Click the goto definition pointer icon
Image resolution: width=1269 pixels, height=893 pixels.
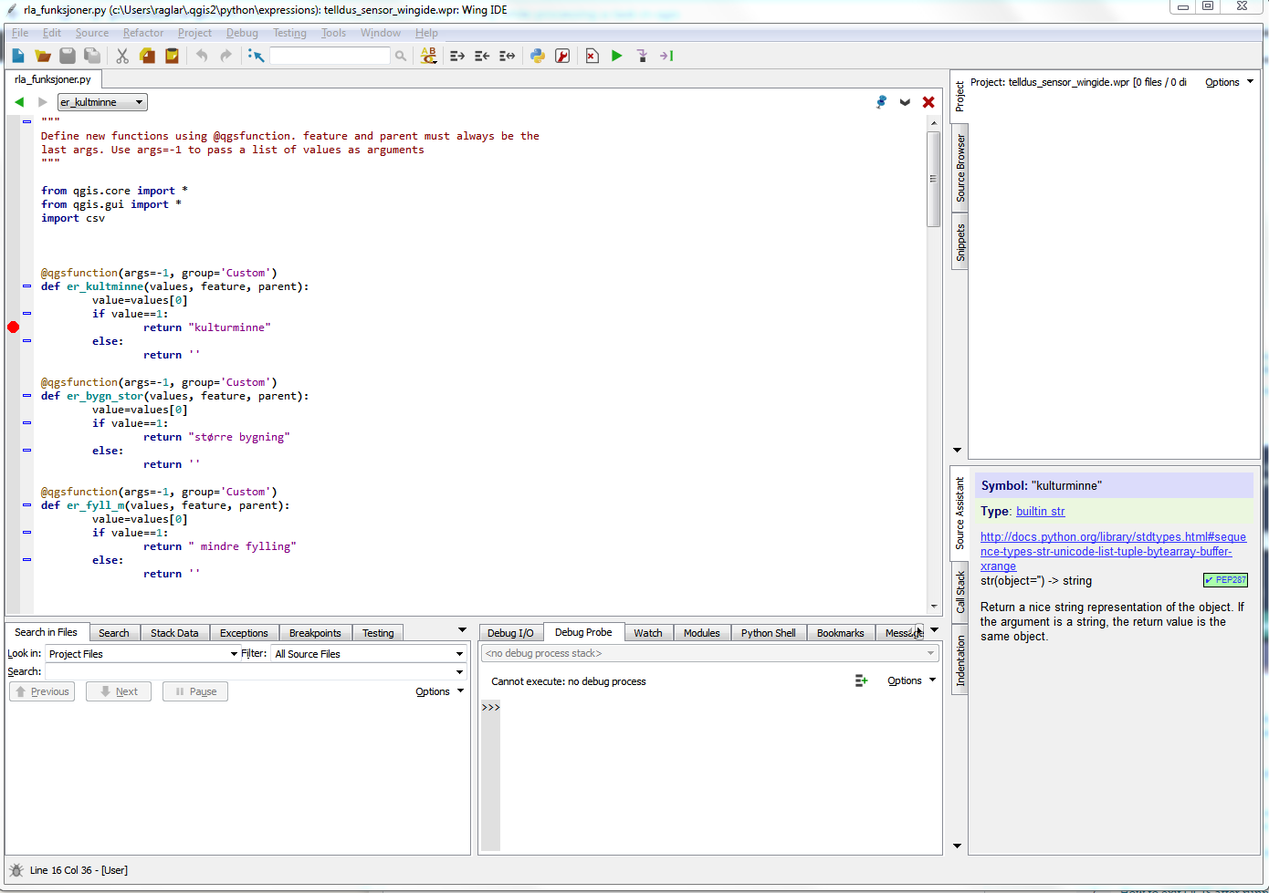coord(256,56)
